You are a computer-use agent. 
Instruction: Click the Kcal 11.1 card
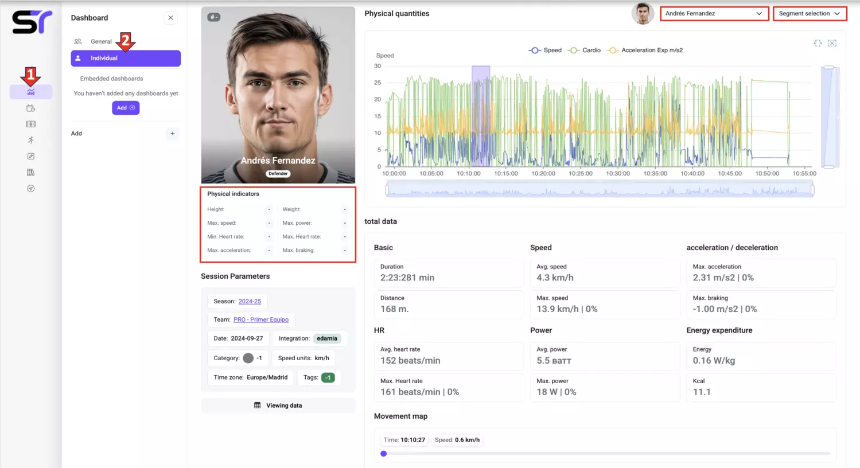pos(761,387)
